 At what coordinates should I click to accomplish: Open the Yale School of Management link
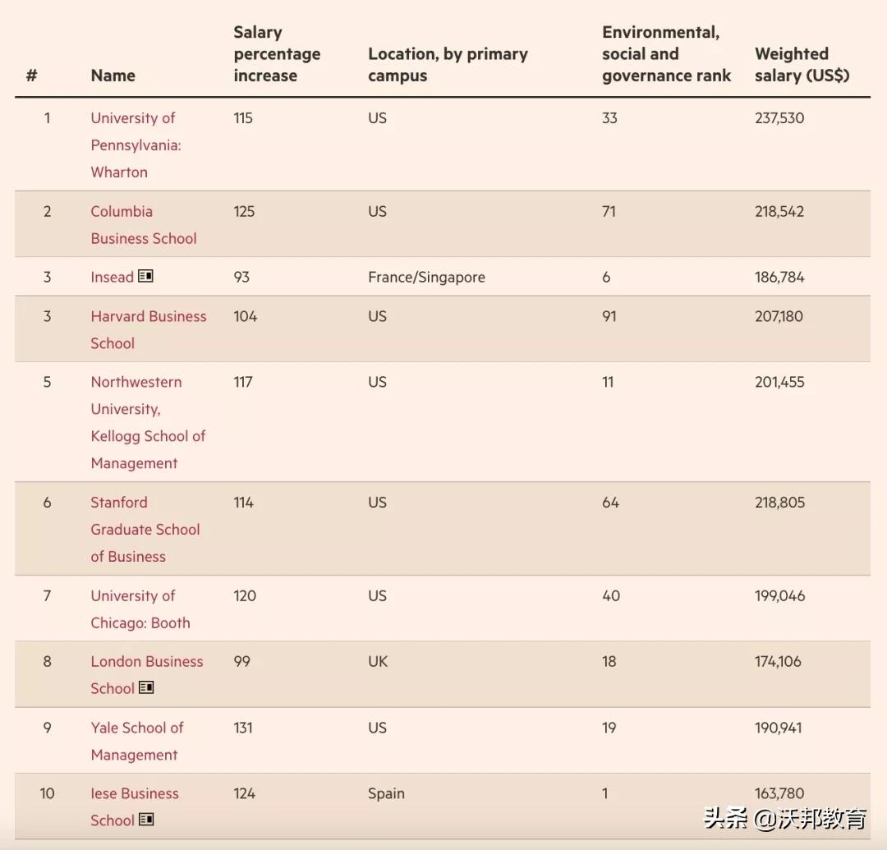[x=136, y=741]
